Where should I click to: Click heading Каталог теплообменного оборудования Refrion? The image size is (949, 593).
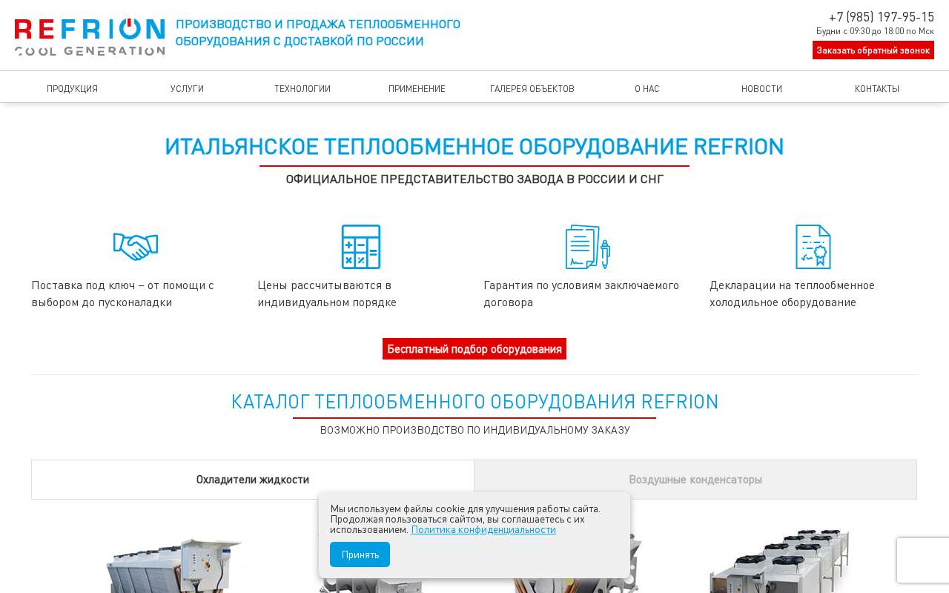coord(474,402)
